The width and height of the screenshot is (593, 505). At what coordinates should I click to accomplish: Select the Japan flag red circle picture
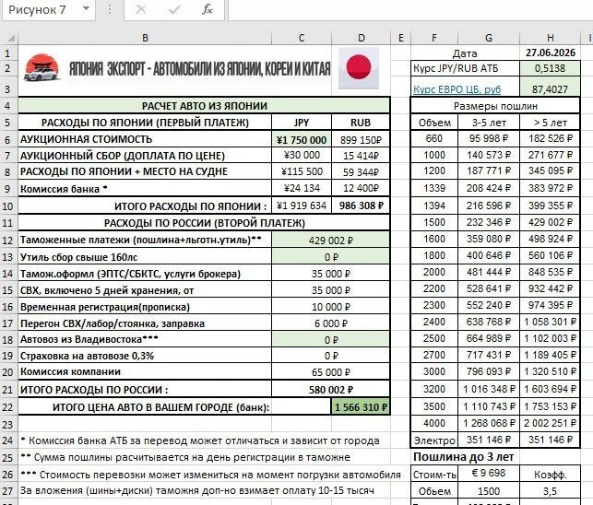358,67
